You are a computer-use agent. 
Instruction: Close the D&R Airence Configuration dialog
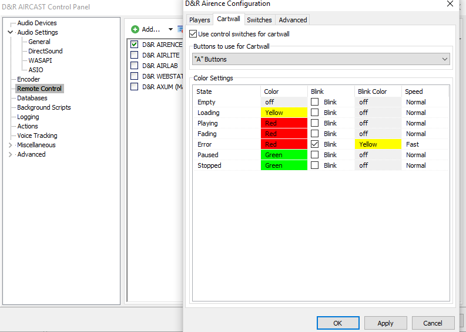click(x=450, y=4)
